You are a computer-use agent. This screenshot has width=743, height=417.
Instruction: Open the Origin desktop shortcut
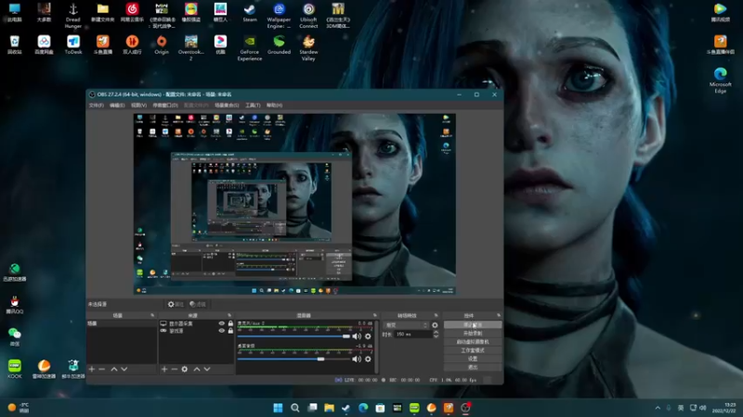(x=161, y=44)
